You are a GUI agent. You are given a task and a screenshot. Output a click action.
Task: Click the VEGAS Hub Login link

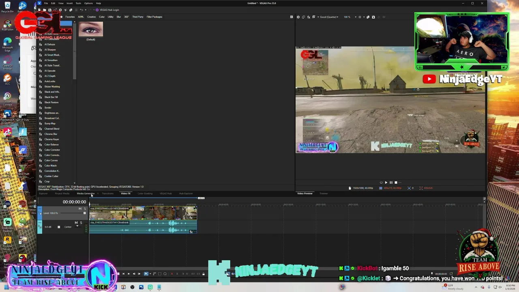pyautogui.click(x=108, y=10)
